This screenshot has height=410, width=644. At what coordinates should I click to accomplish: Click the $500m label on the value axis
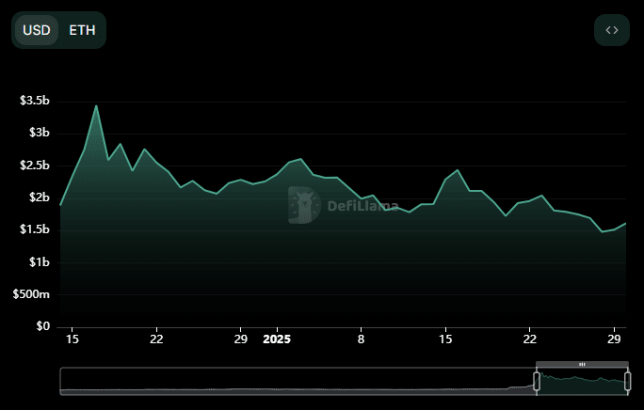point(30,294)
